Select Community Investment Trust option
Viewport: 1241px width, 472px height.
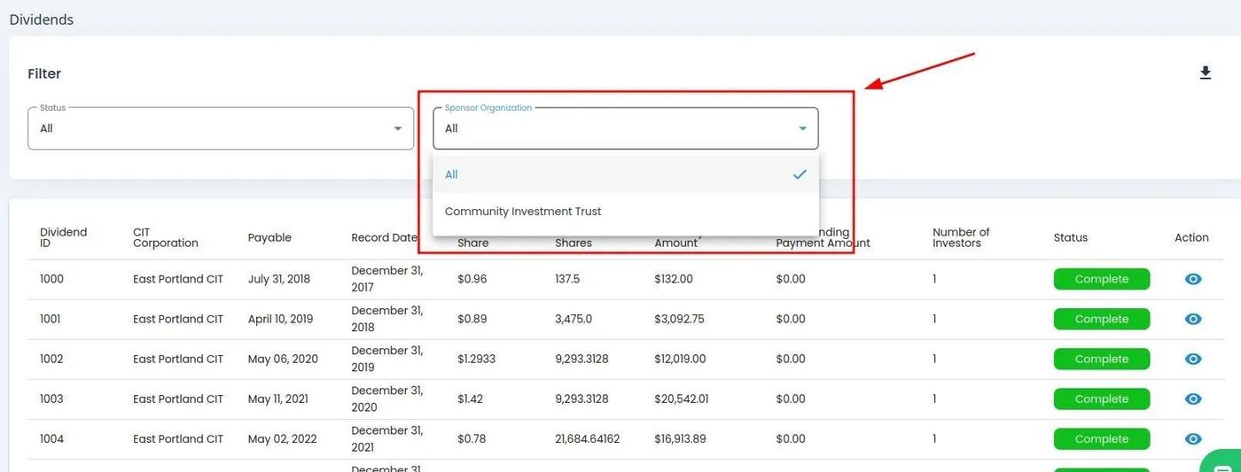(x=523, y=212)
